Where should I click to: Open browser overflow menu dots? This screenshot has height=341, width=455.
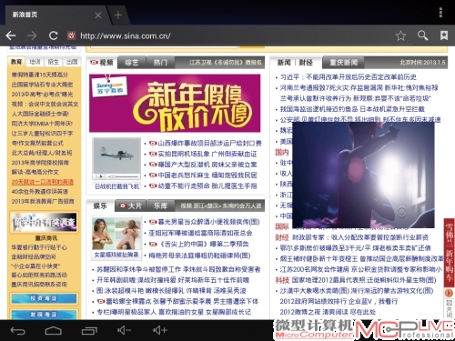[440, 13]
